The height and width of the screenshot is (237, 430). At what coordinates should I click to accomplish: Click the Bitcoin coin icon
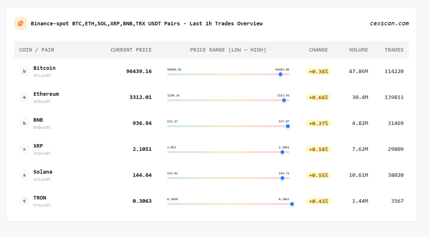[x=24, y=71]
